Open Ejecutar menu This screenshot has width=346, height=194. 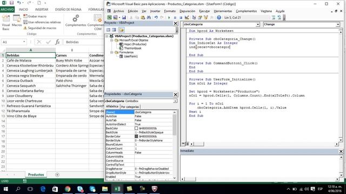(x=204, y=11)
